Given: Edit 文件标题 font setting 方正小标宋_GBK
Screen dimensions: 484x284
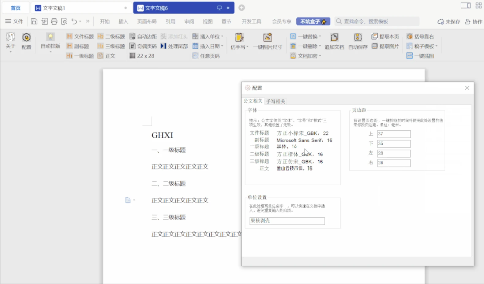Looking at the screenshot, I should pos(302,133).
